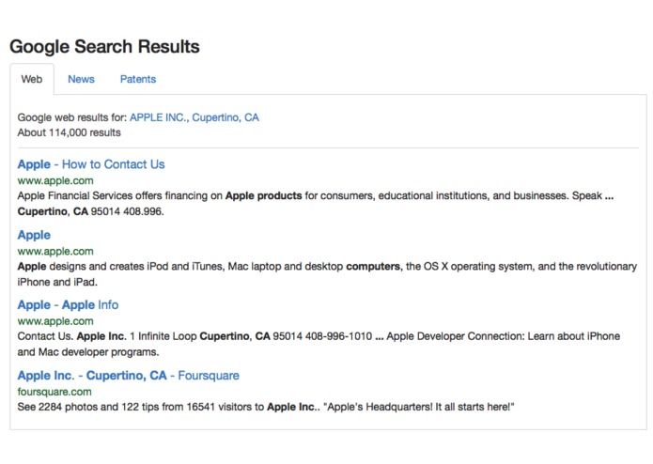This screenshot has width=653, height=464.
Task: Click the 'About 114,000 results' text
Action: tap(70, 132)
